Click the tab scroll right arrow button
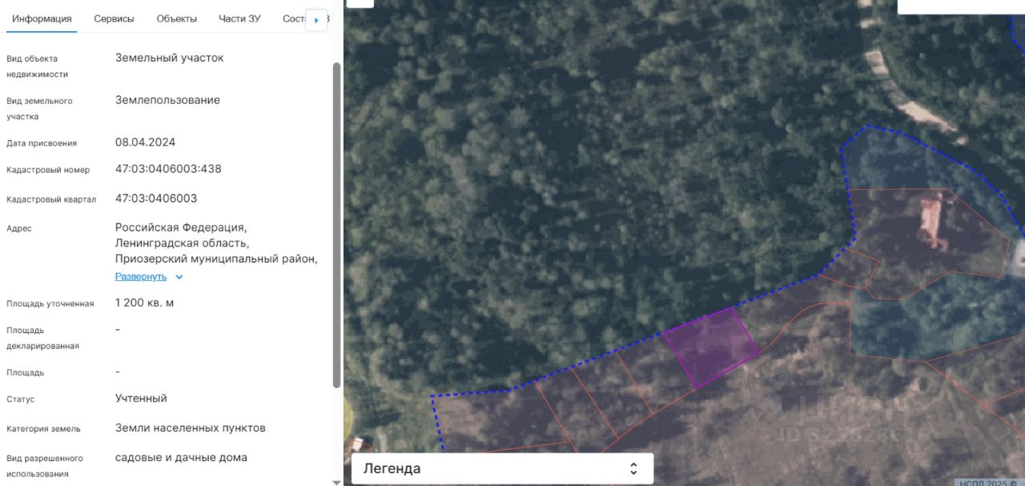This screenshot has width=1025, height=486. (x=317, y=20)
